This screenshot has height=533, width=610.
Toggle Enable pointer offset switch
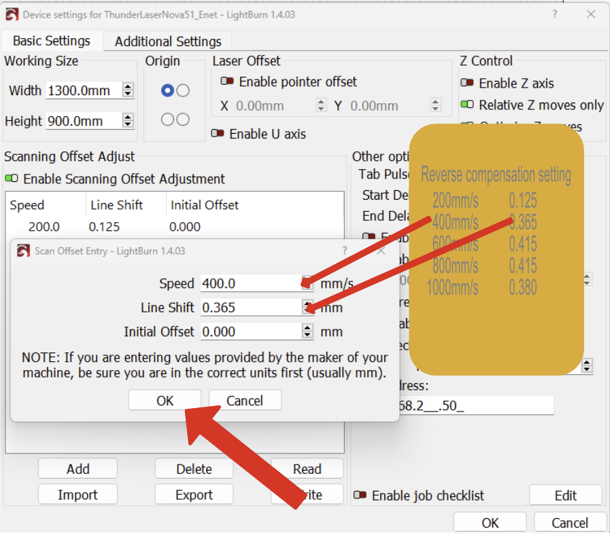(227, 81)
